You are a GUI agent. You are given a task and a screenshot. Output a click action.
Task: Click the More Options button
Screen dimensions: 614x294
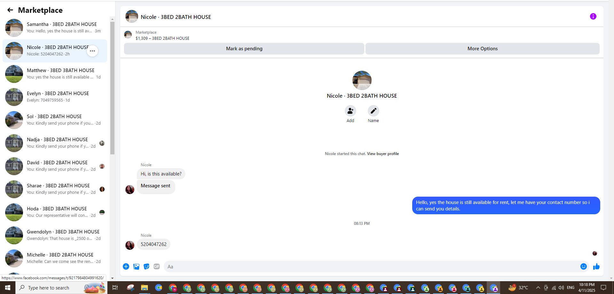(x=483, y=49)
